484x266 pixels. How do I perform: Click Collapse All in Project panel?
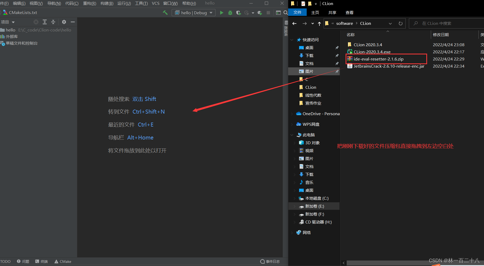(x=53, y=22)
